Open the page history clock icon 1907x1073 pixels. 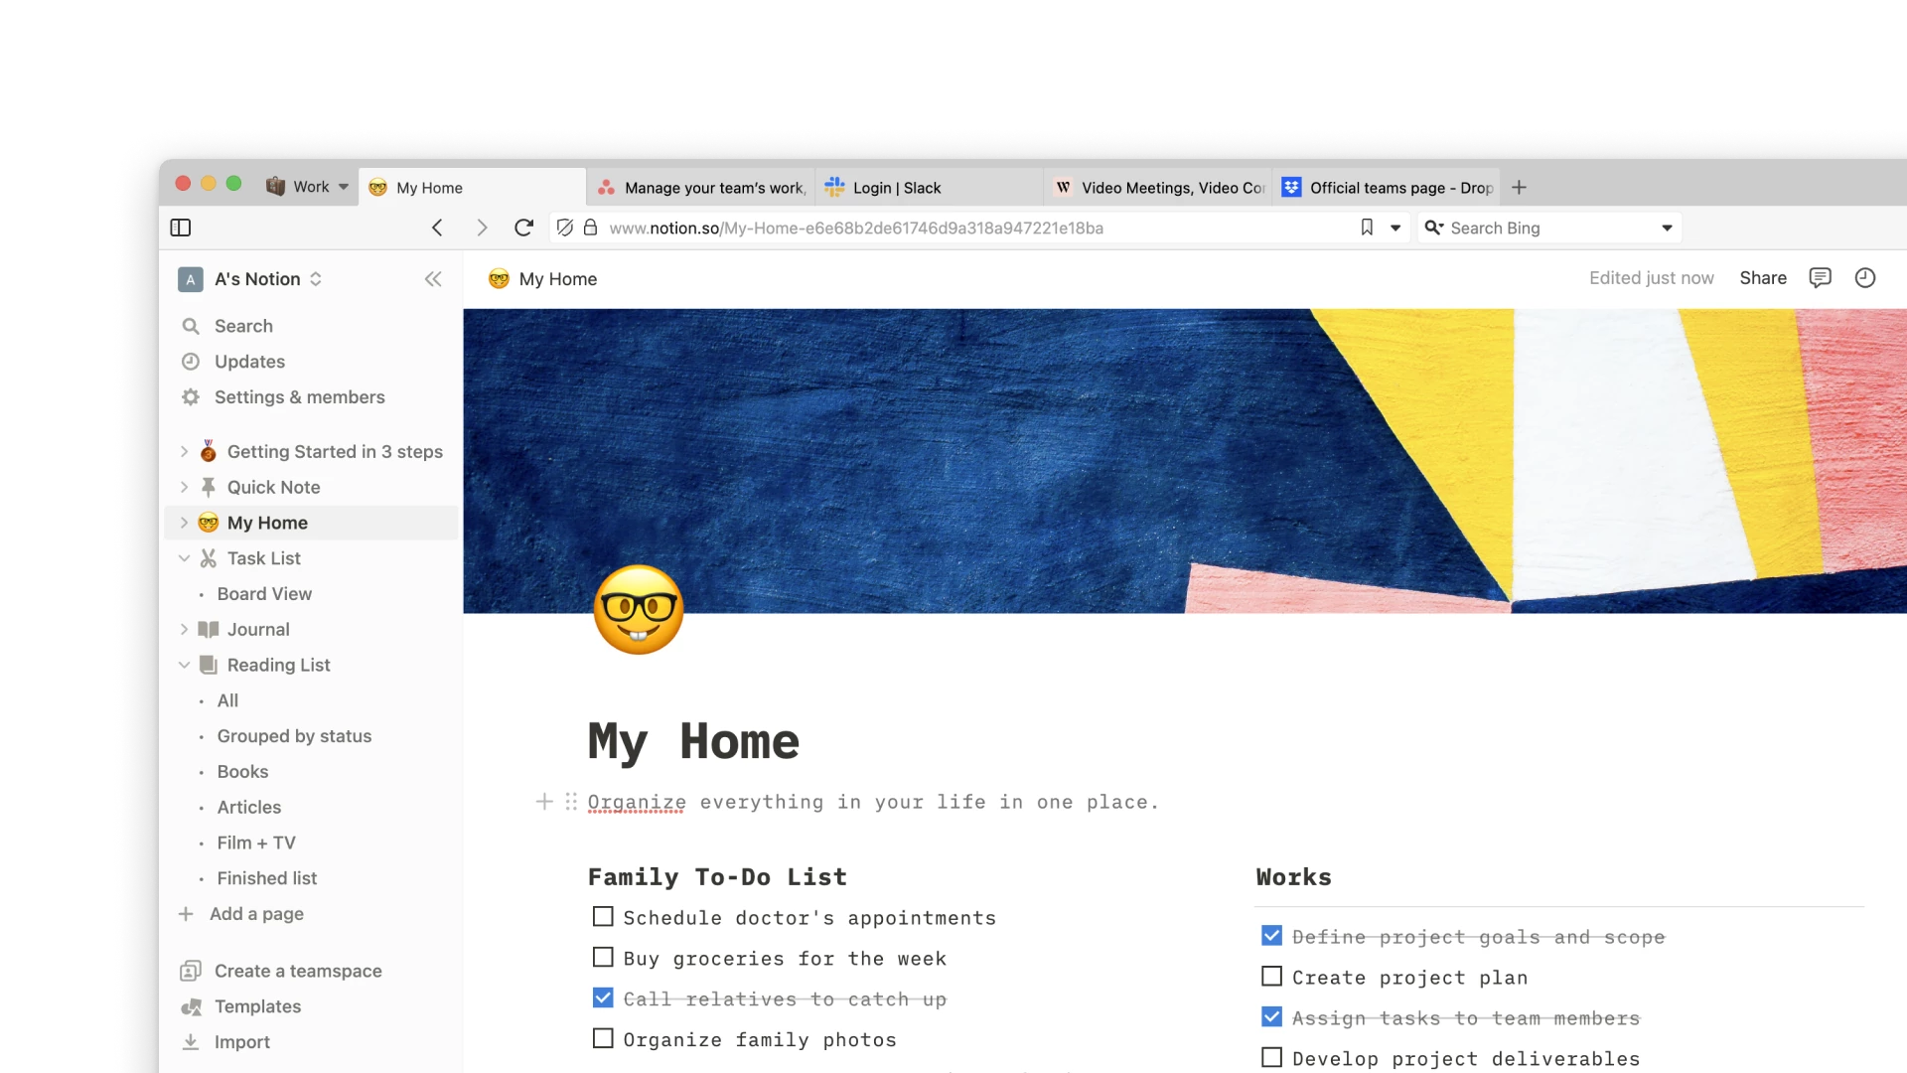pyautogui.click(x=1865, y=278)
